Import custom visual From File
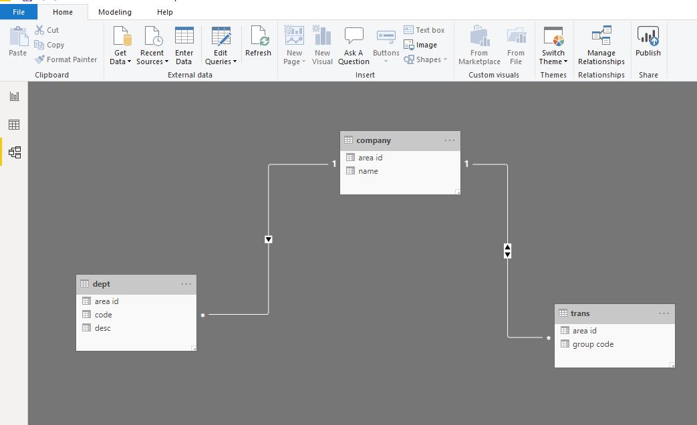 [x=516, y=45]
